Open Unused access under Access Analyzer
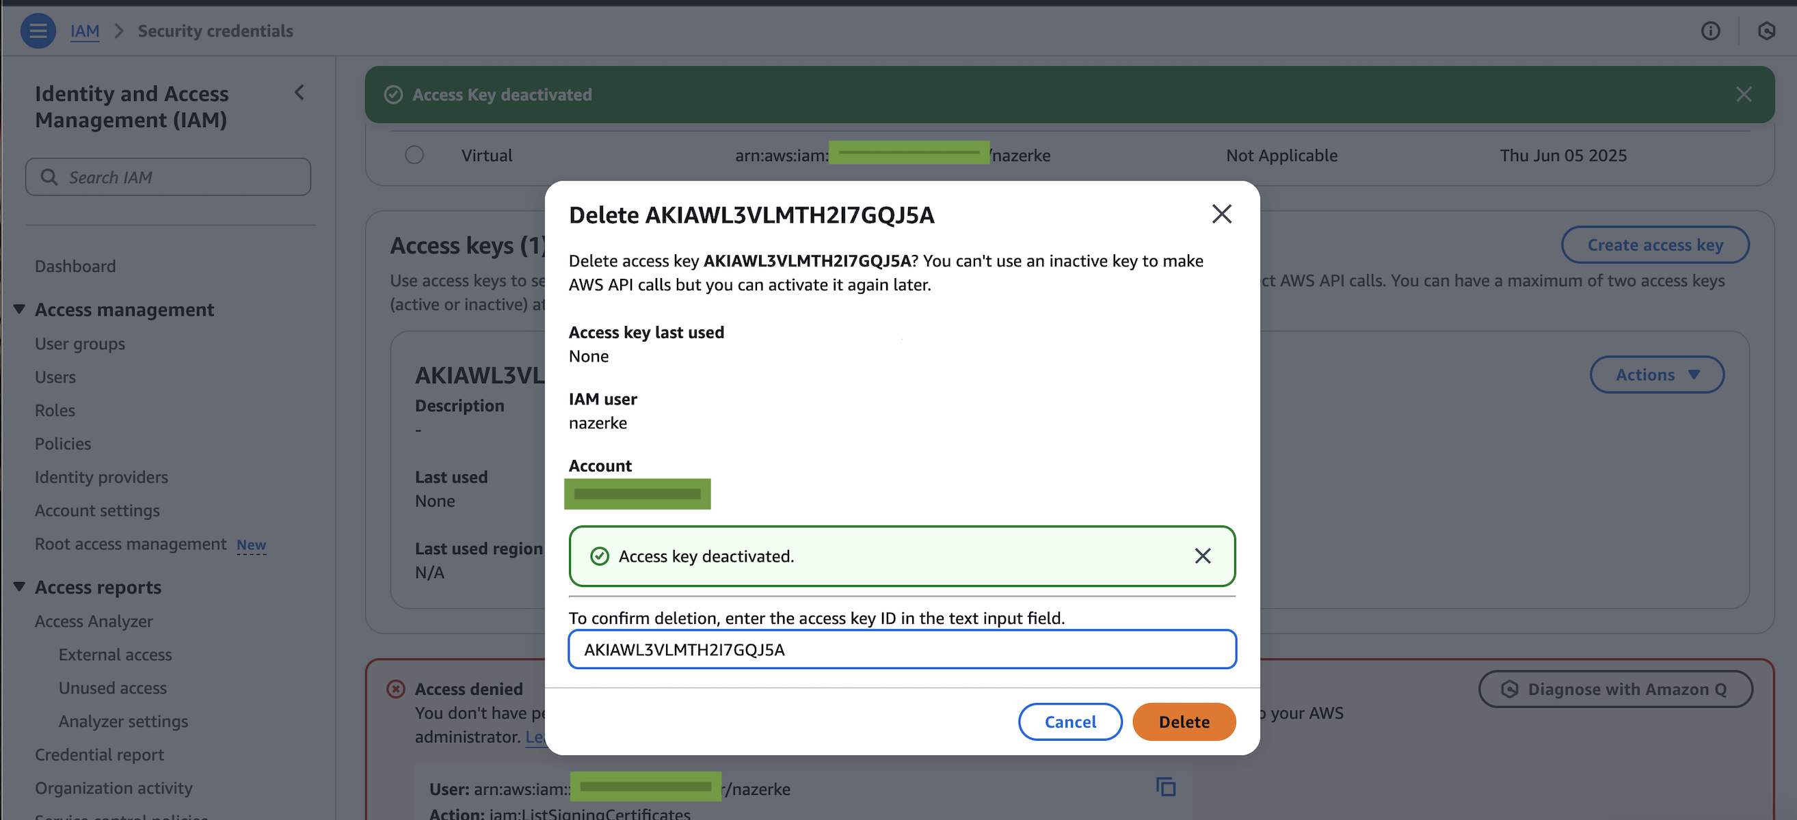This screenshot has width=1797, height=820. click(112, 688)
